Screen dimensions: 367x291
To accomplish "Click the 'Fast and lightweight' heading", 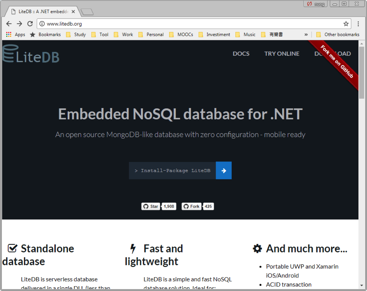I will (x=154, y=255).
